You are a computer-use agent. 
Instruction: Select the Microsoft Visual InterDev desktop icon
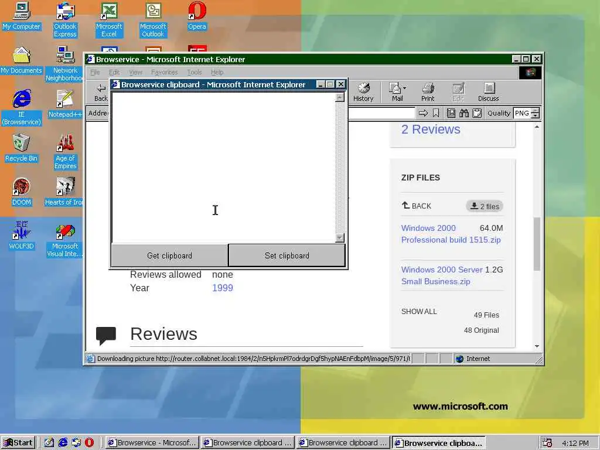point(65,240)
